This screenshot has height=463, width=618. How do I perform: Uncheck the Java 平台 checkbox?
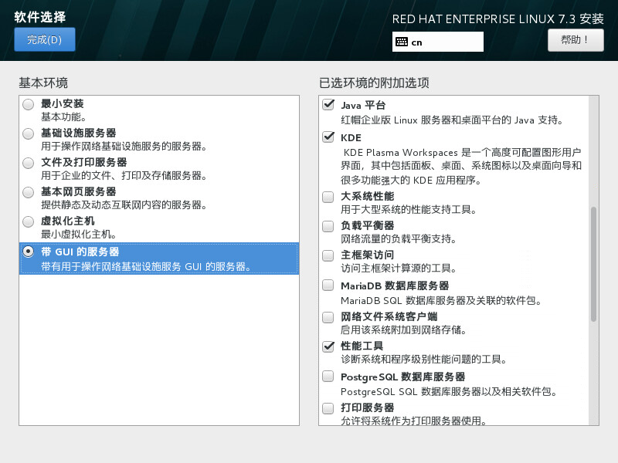[328, 105]
